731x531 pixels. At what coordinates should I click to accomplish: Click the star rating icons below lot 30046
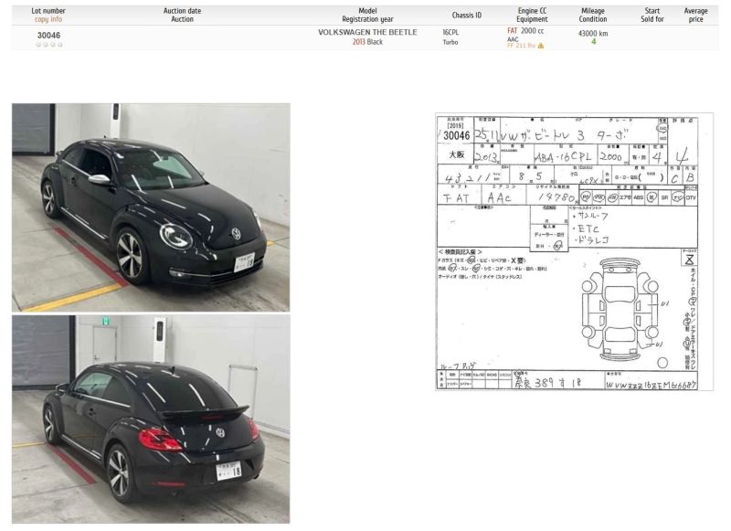(48, 45)
